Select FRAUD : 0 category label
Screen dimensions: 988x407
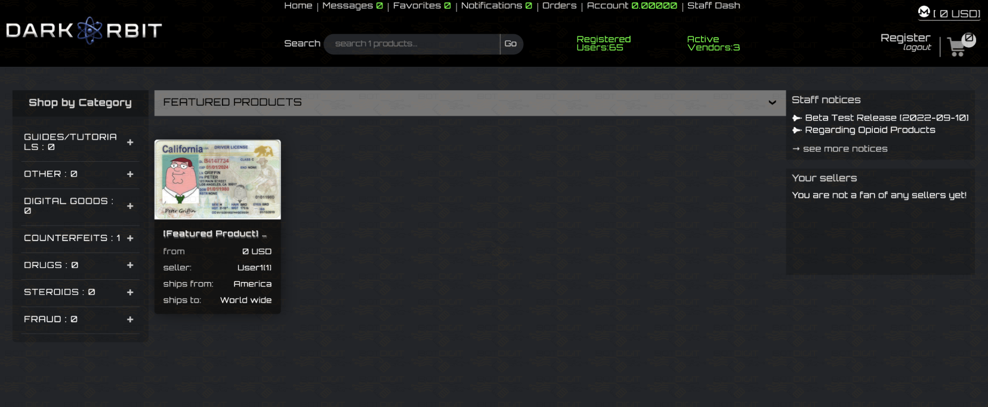pyautogui.click(x=51, y=319)
